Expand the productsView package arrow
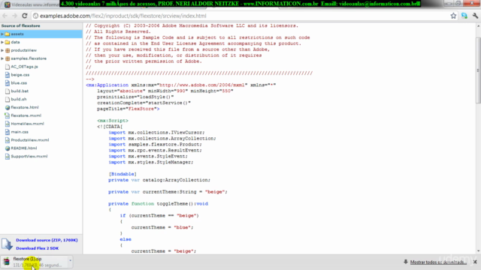Screen dimensions: 481x270 [x=2, y=50]
